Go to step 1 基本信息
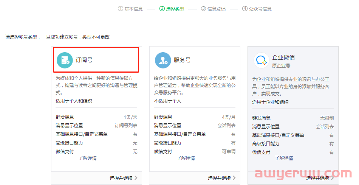This screenshot has height=185, width=359. (x=130, y=9)
